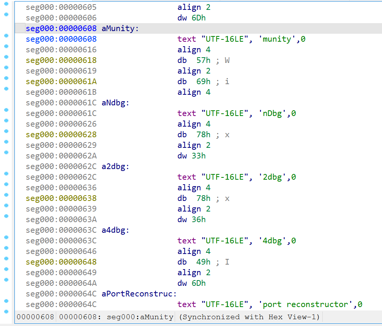Select the a4dbg label

115,230
